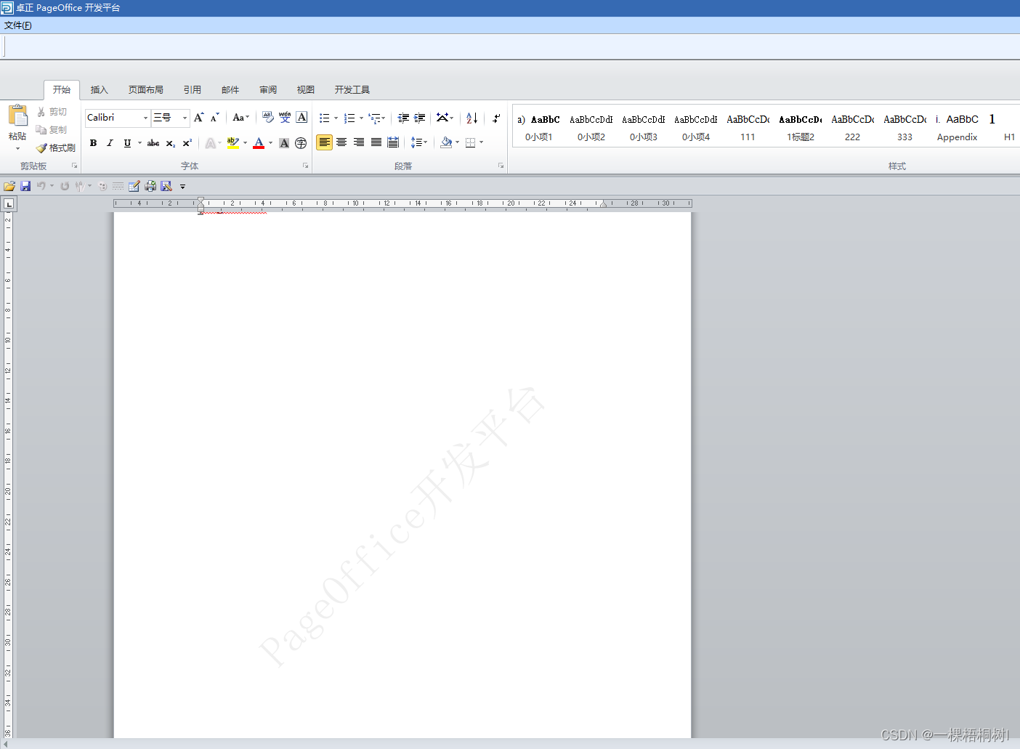
Task: Click the Sort (A-Z) icon
Action: [472, 118]
